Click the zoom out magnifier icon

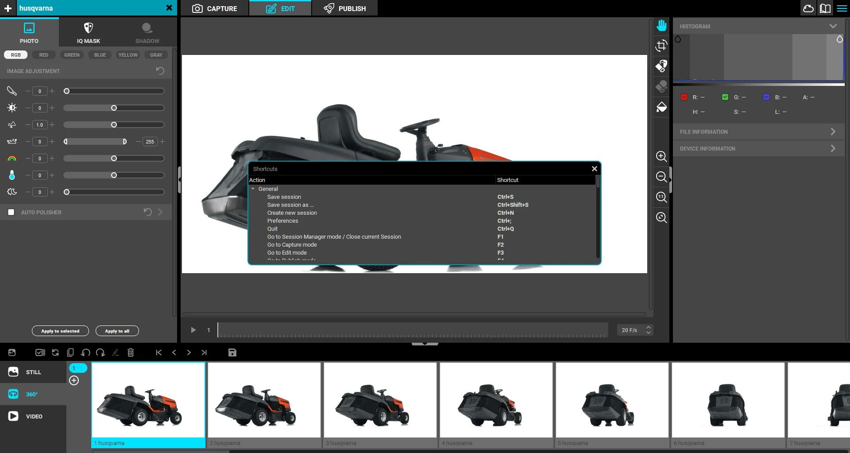[661, 177]
